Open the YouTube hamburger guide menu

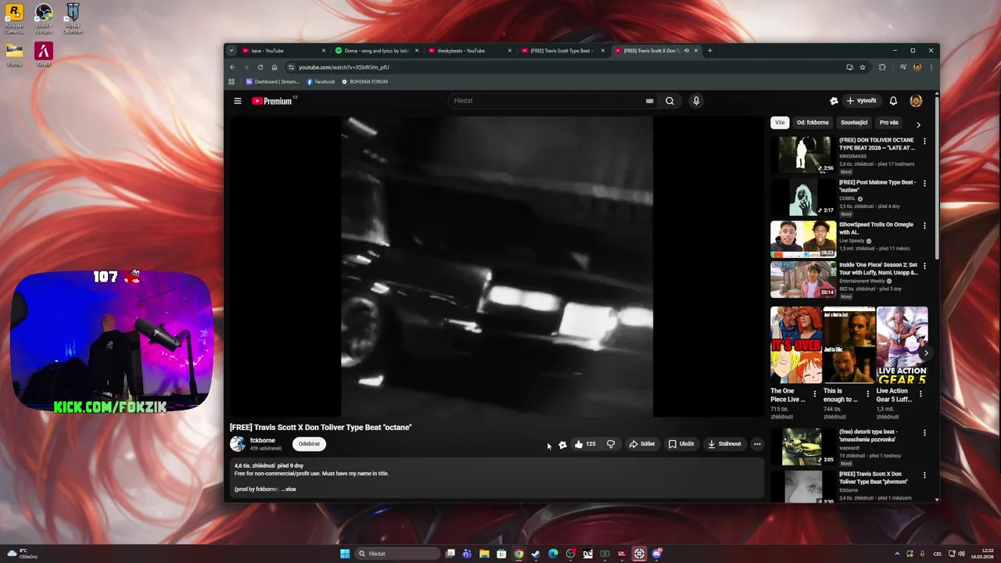point(238,101)
